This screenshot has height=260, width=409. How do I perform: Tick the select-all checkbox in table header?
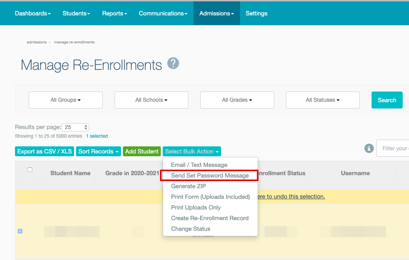30,170
